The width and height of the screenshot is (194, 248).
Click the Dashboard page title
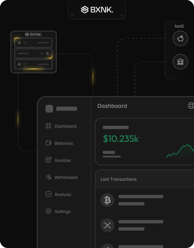pos(112,106)
